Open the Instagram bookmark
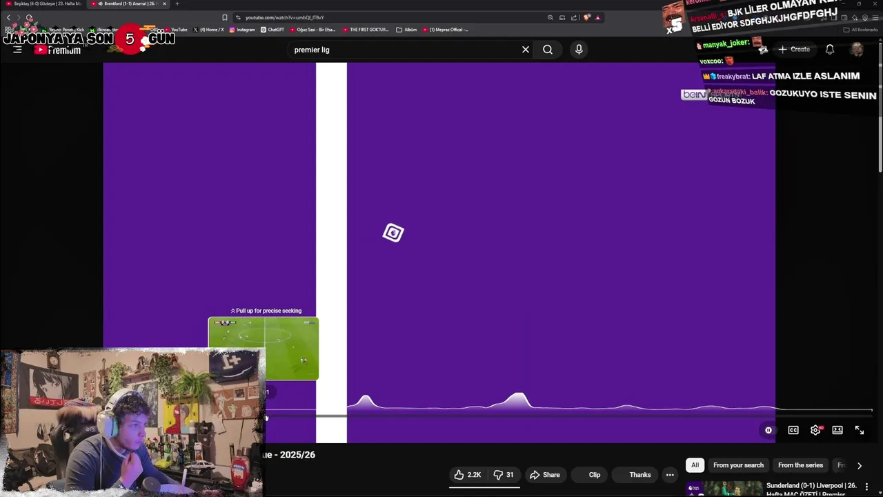 [242, 30]
